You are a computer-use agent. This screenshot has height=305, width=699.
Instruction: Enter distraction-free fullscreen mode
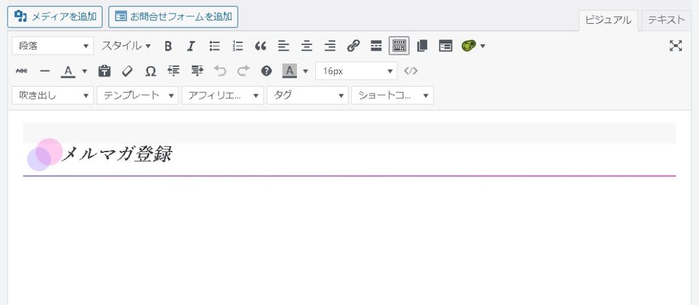tap(676, 46)
